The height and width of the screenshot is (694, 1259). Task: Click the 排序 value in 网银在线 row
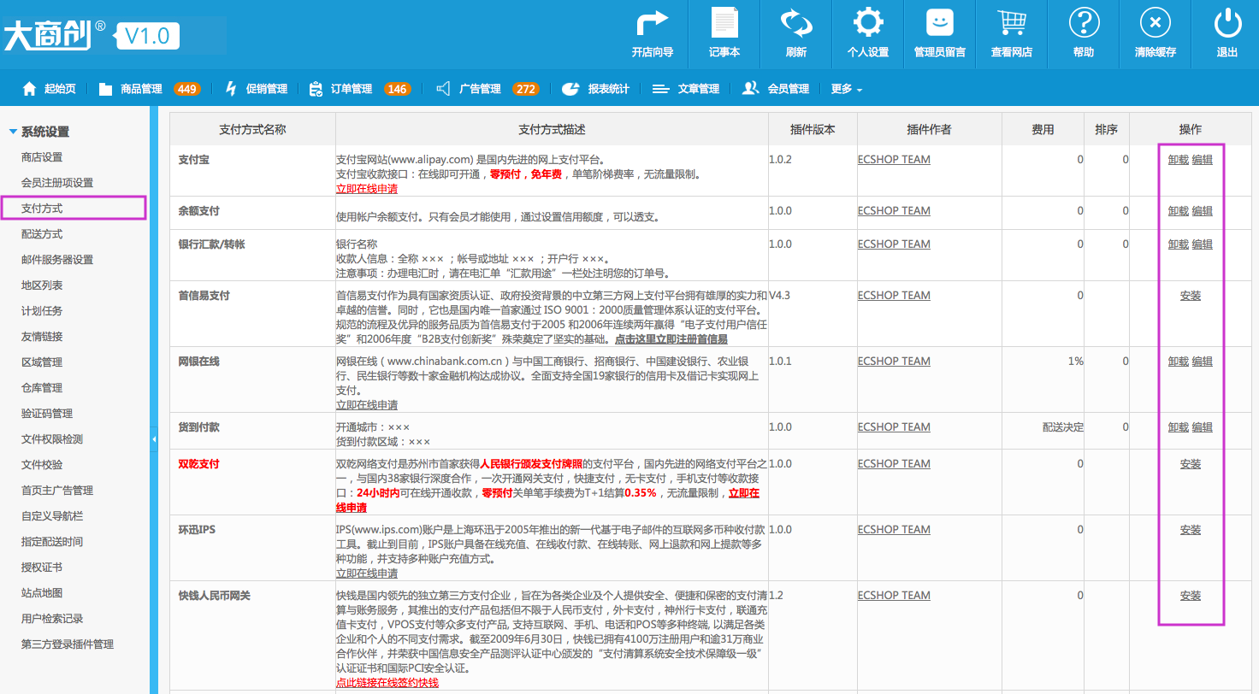1126,361
